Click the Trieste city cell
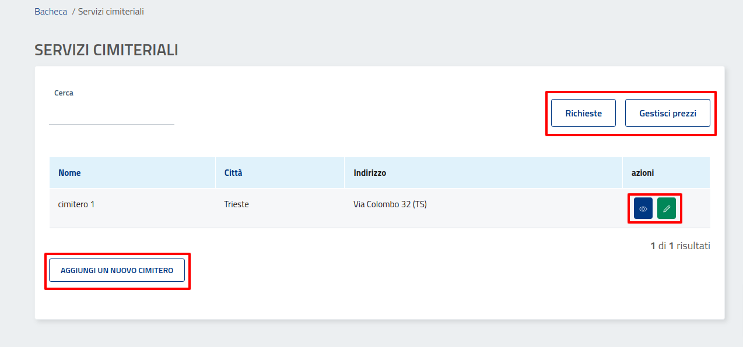 pyautogui.click(x=236, y=204)
